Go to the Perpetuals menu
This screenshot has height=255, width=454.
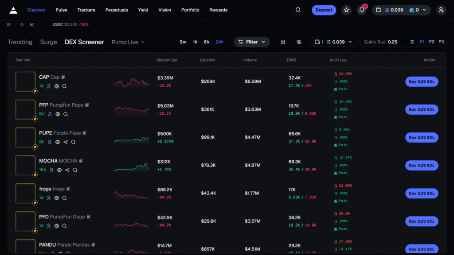(117, 10)
